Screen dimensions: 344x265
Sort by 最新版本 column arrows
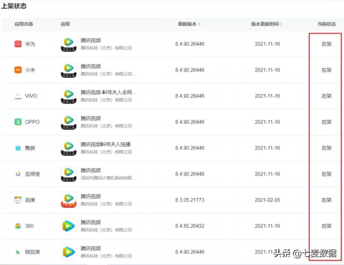(199, 24)
